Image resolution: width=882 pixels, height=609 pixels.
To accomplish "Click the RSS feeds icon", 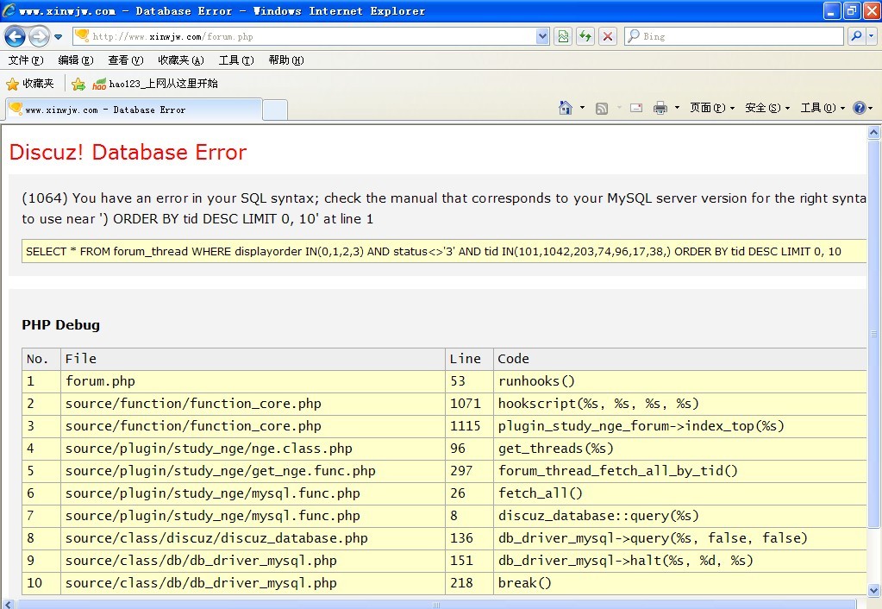I will 601,108.
